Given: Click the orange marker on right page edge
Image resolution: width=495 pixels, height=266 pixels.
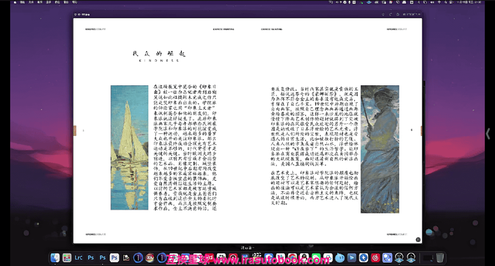Looking at the screenshot, I should pos(421,131).
